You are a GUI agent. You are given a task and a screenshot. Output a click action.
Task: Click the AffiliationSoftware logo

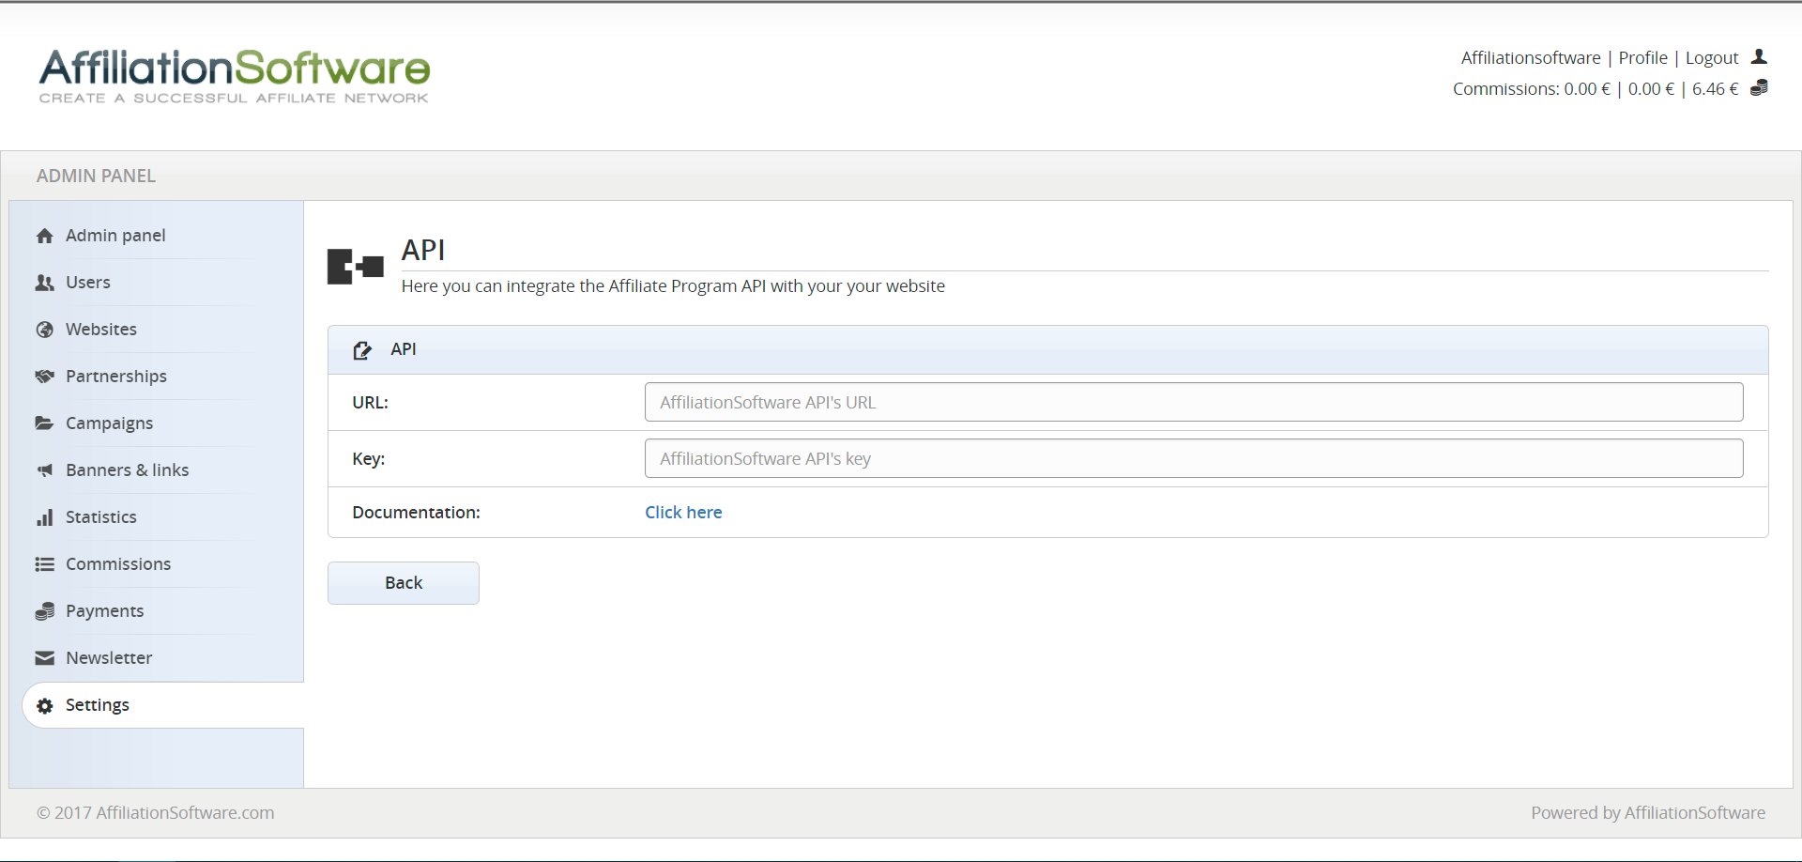[x=234, y=76]
